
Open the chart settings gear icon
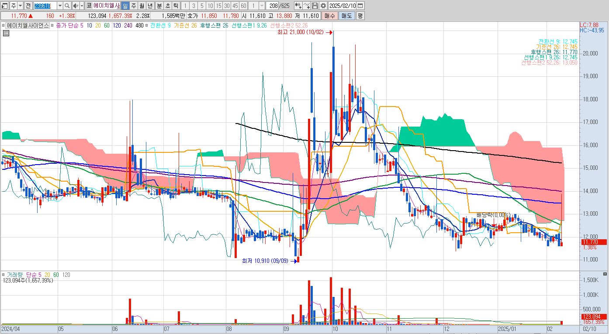(x=323, y=6)
